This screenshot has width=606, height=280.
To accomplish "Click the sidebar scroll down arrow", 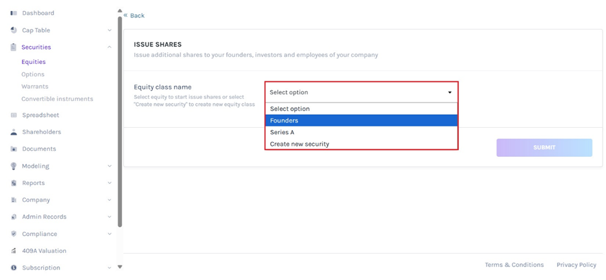I will tap(119, 267).
